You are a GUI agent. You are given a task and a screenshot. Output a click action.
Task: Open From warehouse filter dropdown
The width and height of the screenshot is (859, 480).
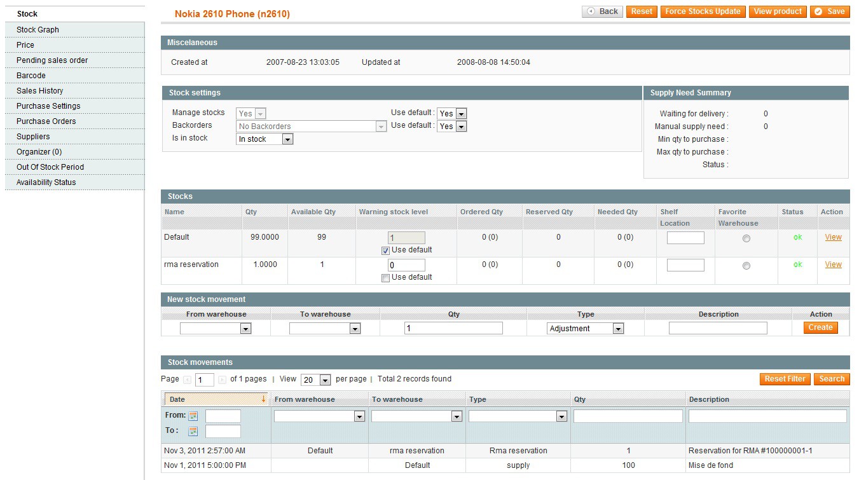[319, 416]
